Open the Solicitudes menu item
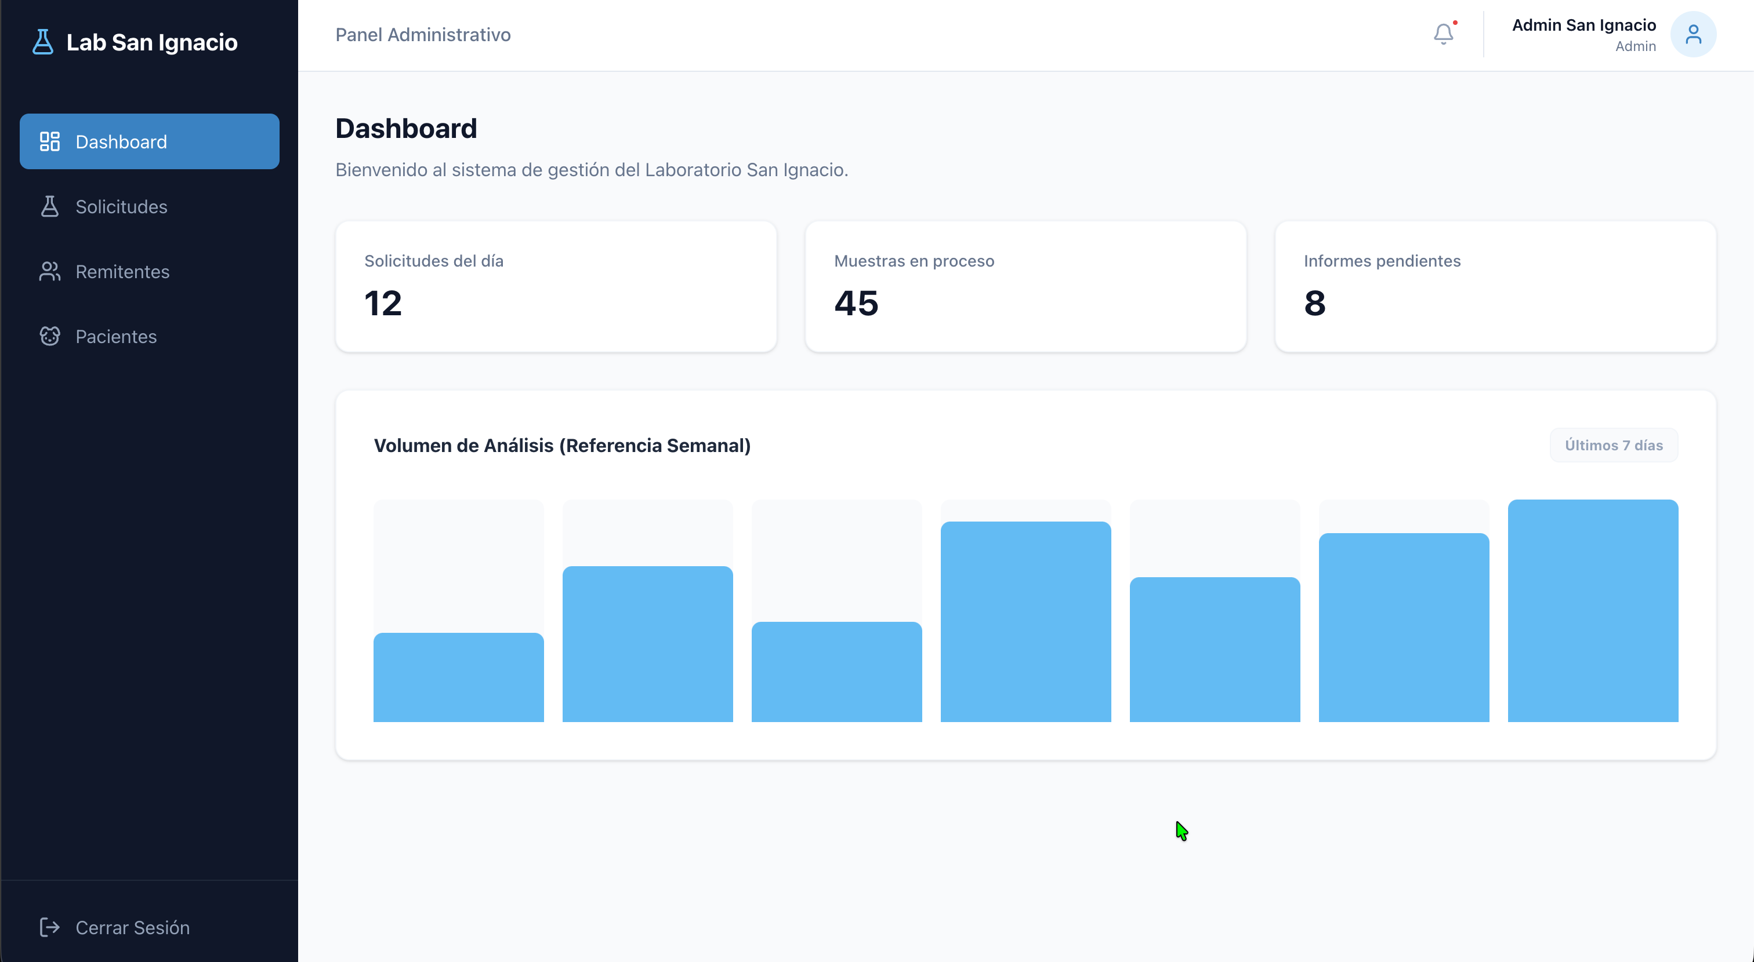This screenshot has height=962, width=1754. (x=150, y=206)
